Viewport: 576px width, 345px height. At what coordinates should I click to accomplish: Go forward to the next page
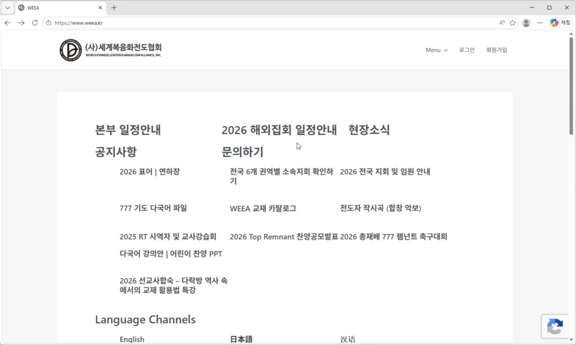point(21,23)
